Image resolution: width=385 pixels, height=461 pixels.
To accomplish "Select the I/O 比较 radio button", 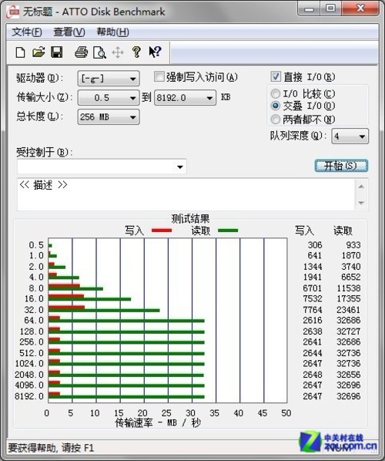I will point(275,94).
